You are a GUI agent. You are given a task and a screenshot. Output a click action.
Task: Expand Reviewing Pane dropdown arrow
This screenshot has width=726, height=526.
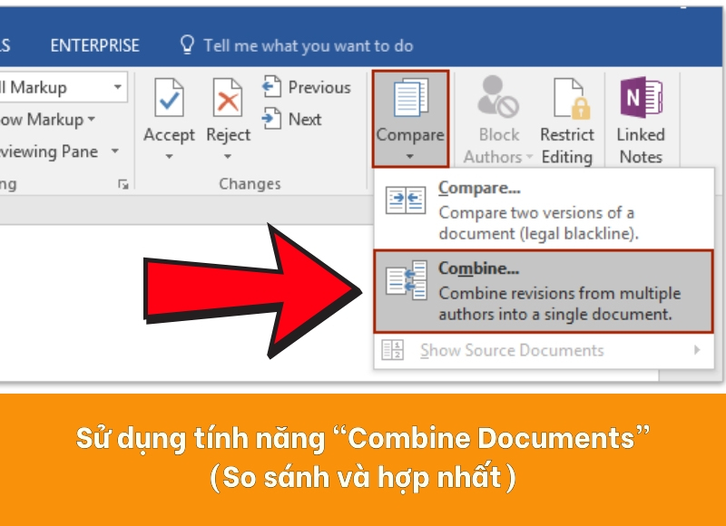[115, 151]
